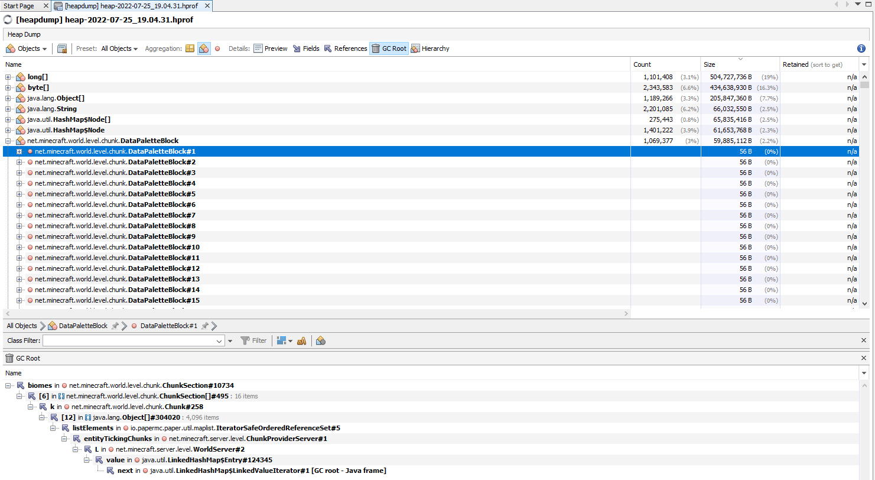This screenshot has height=480, width=875.
Task: Select aggregation by classes icon
Action: (204, 48)
